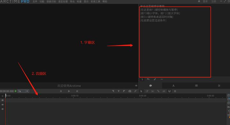This screenshot has height=125, width=230.
Task: Click the hint line 在底部设定过滤条件
Action: [x=153, y=20]
